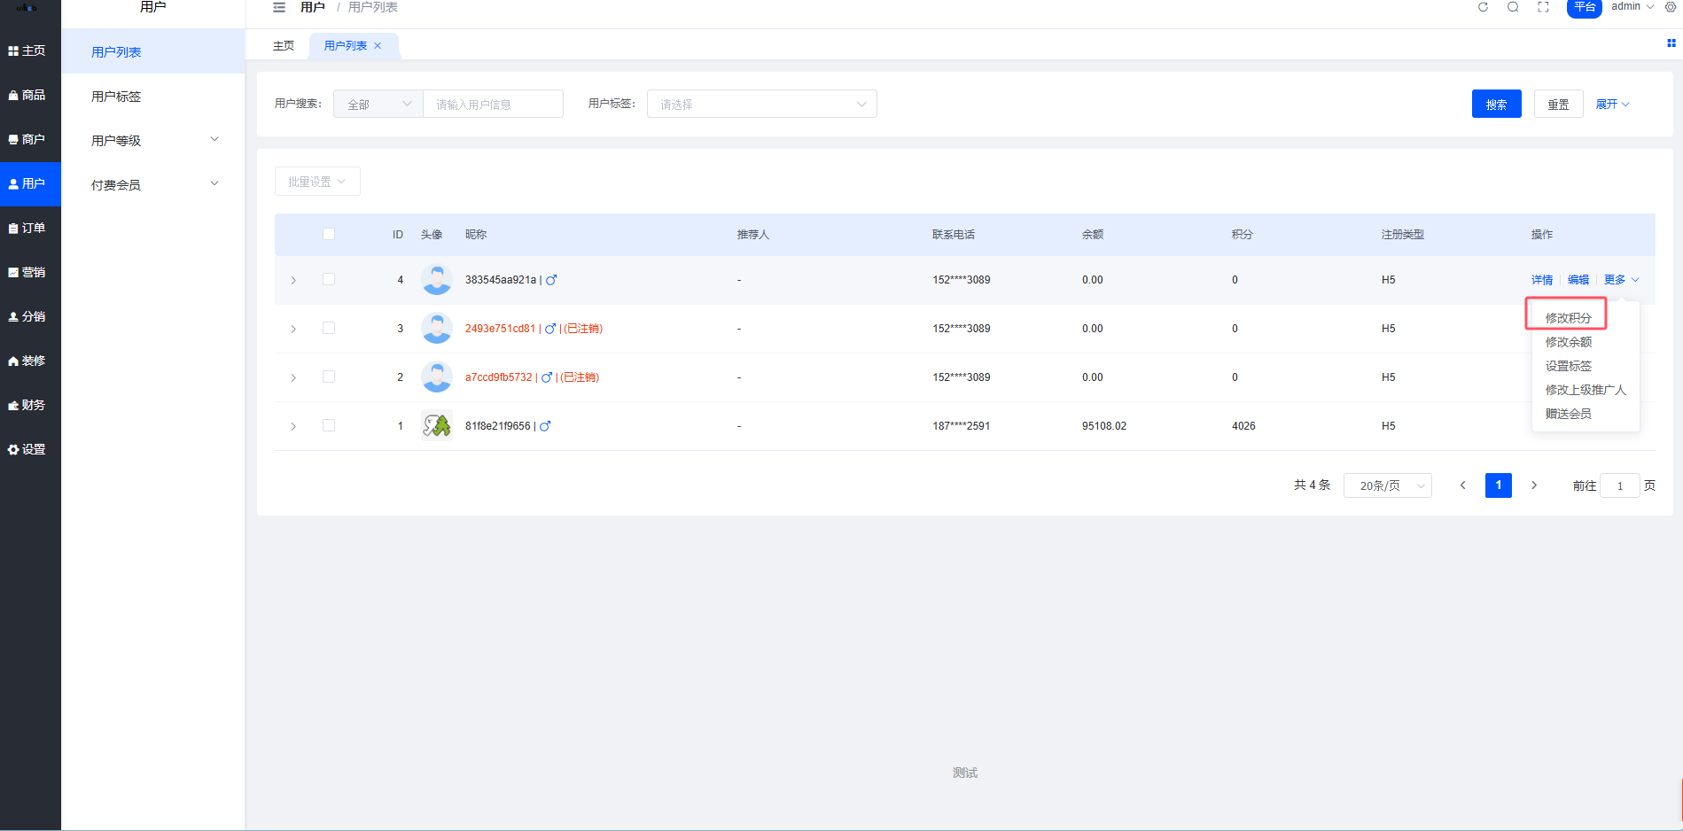This screenshot has width=1683, height=831.
Task: Focus the 请输入用户信息 search field
Action: (x=493, y=104)
